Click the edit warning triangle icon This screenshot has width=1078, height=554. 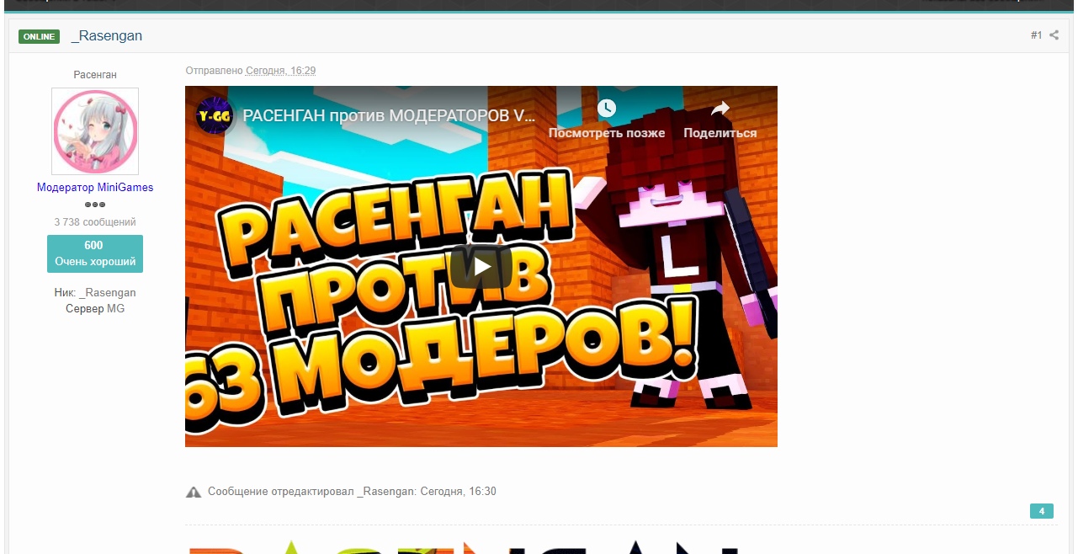click(194, 492)
